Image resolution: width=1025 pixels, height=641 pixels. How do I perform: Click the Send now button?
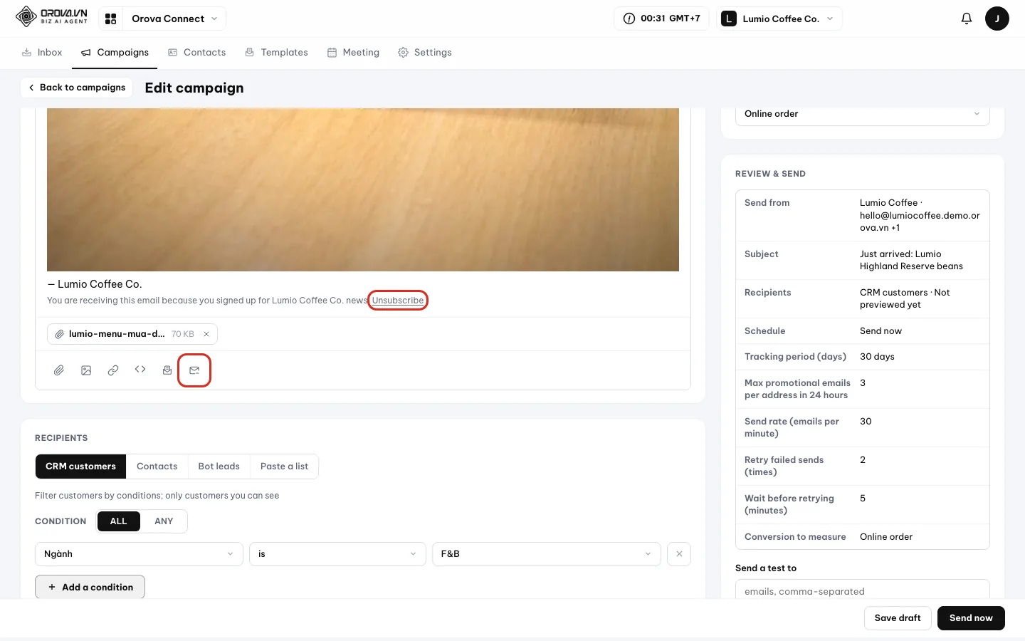click(971, 618)
